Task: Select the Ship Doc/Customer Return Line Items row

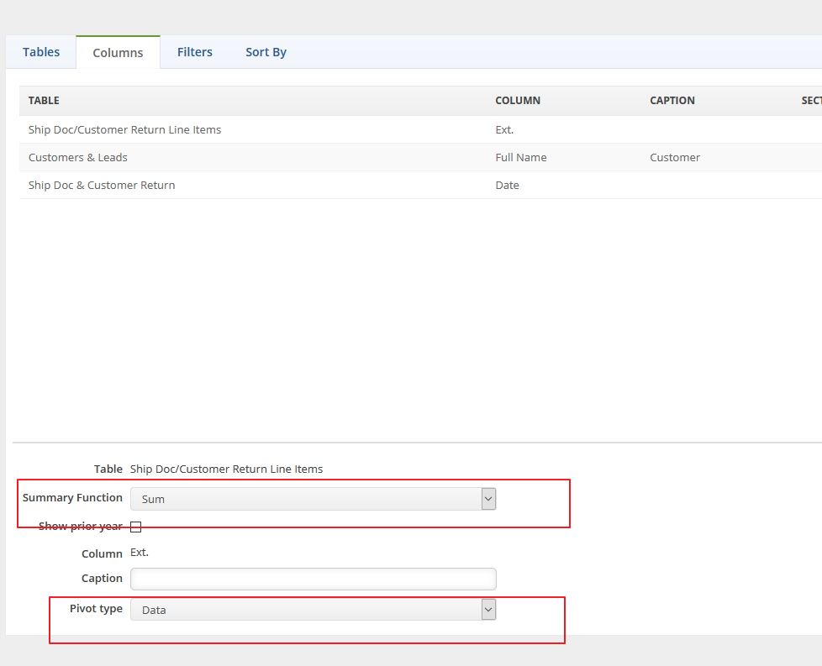Action: click(x=124, y=130)
